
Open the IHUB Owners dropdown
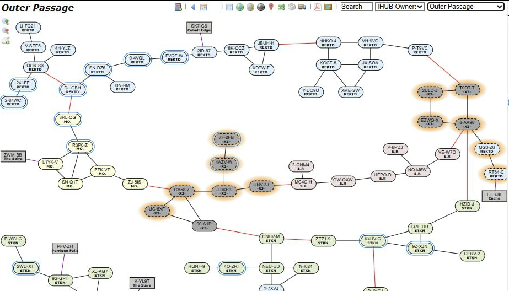400,7
